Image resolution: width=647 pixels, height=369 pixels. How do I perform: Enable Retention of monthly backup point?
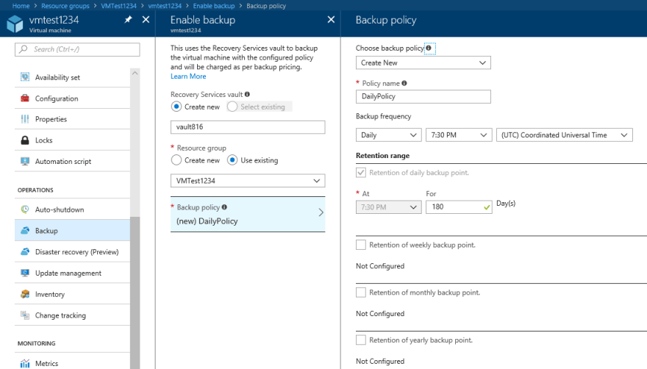click(361, 293)
